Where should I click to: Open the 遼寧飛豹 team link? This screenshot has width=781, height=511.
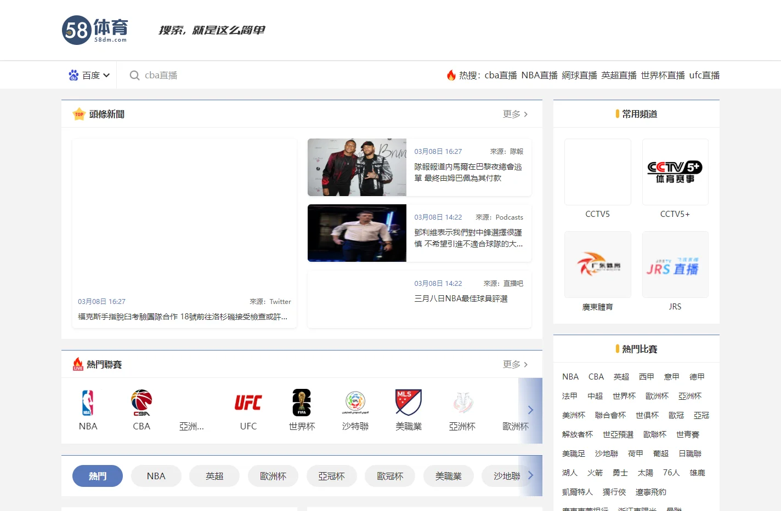651,492
